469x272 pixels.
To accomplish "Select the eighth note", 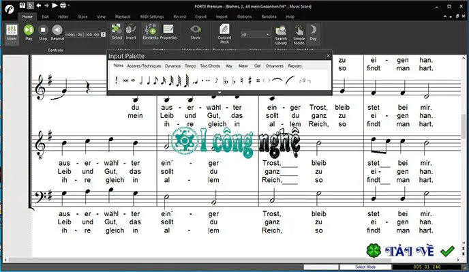I will 156,80.
